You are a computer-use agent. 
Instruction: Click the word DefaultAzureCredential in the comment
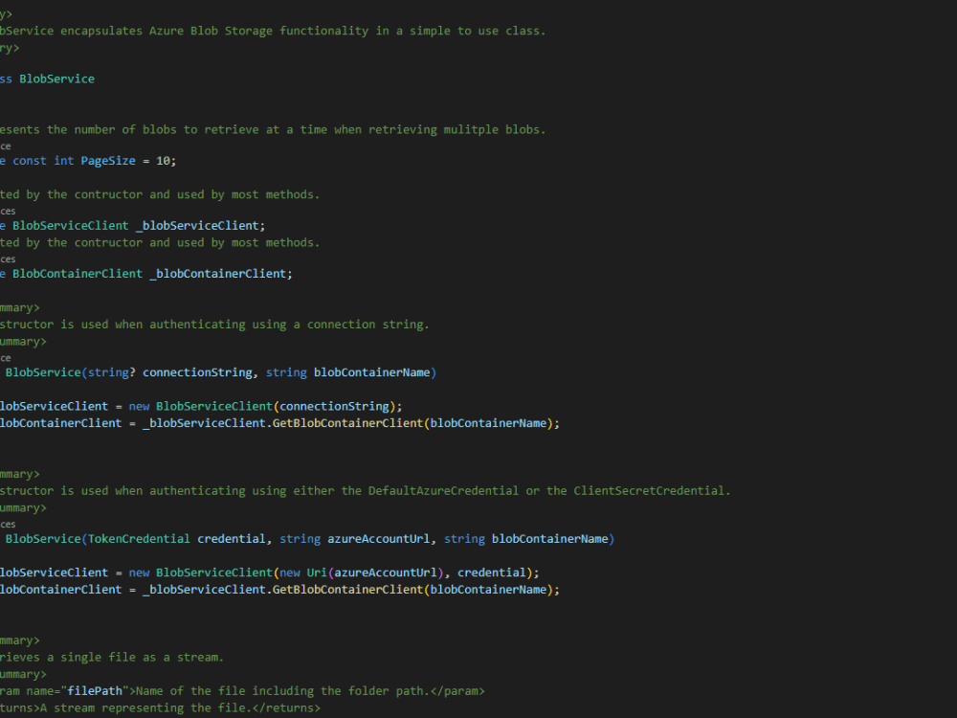point(443,491)
